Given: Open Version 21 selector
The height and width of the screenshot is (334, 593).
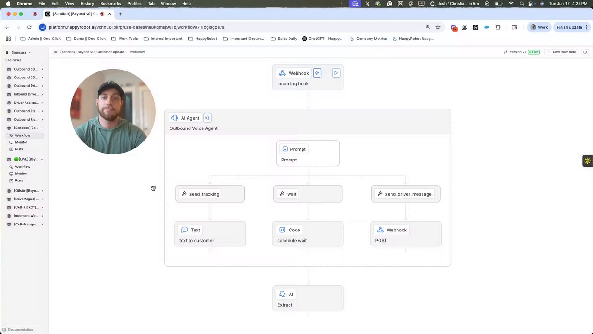Looking at the screenshot, I should point(515,52).
